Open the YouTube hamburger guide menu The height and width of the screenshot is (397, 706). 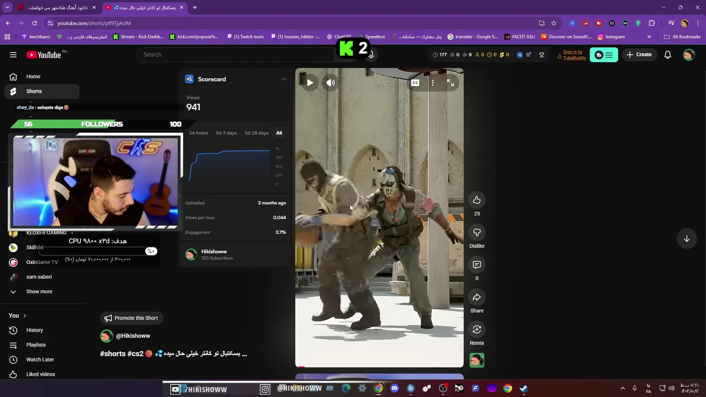click(x=13, y=55)
